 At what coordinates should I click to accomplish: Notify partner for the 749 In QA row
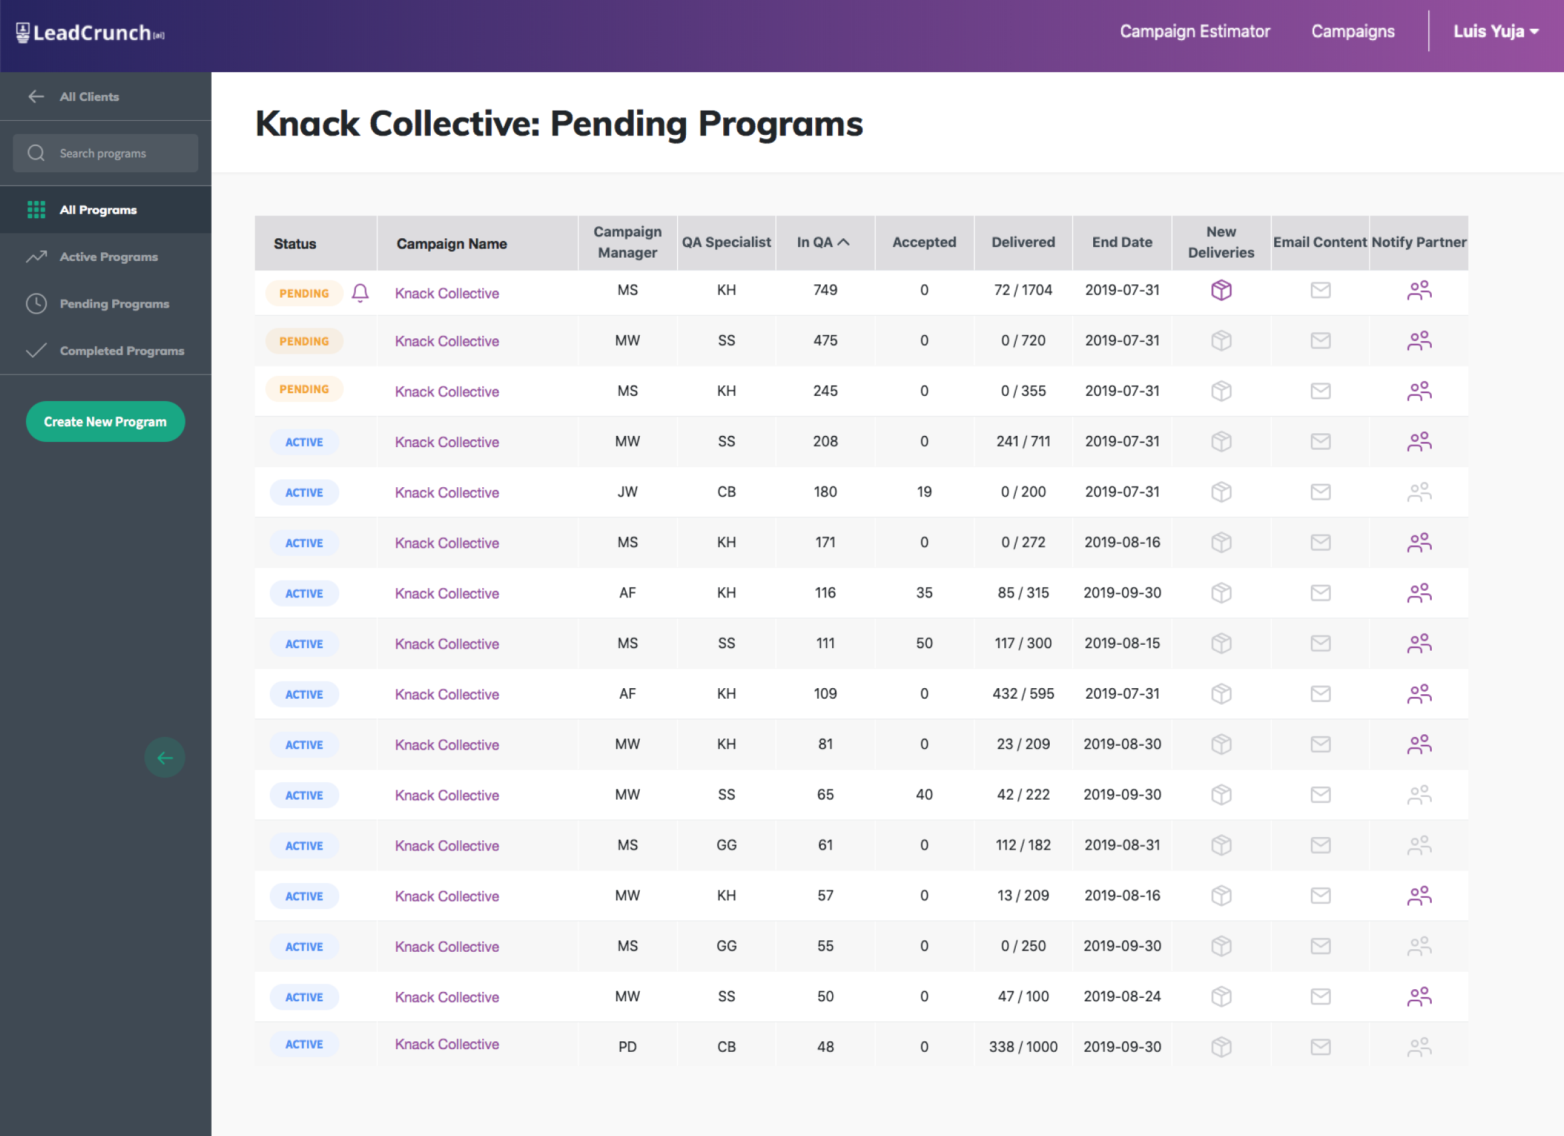pyautogui.click(x=1418, y=290)
